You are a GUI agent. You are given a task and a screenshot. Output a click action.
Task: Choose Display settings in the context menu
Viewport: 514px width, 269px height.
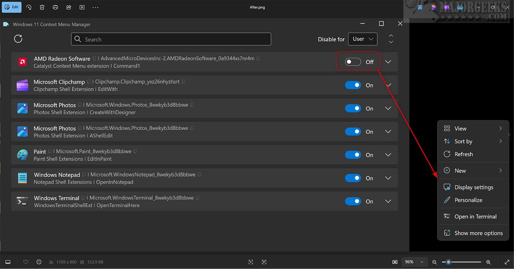[473, 187]
